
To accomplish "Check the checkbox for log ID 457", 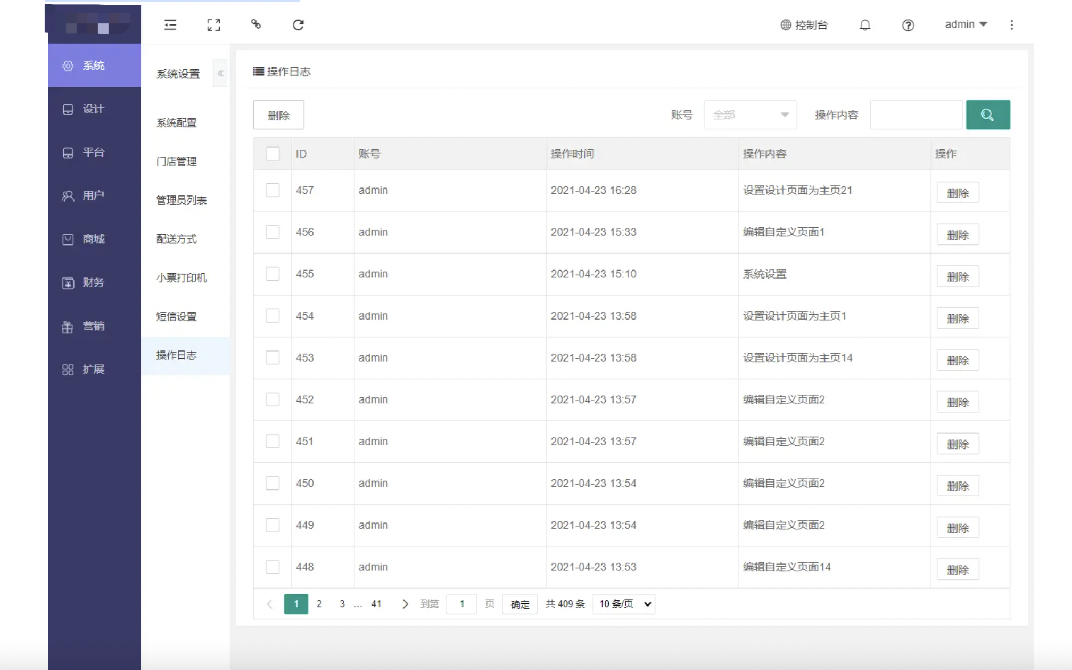I will 273,190.
